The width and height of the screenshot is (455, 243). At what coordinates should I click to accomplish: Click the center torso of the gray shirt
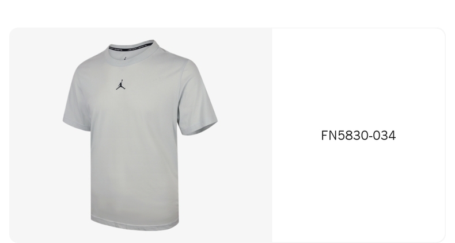(x=134, y=145)
